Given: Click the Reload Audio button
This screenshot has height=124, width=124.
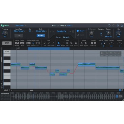Looking at the screenshot, I should [7, 43].
